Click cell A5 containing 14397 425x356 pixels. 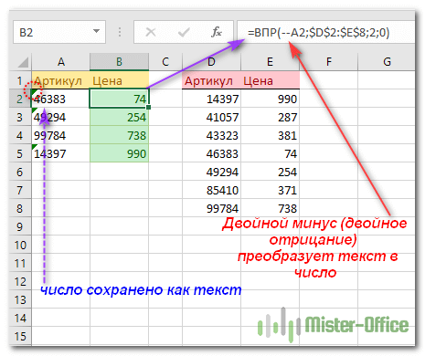60,153
